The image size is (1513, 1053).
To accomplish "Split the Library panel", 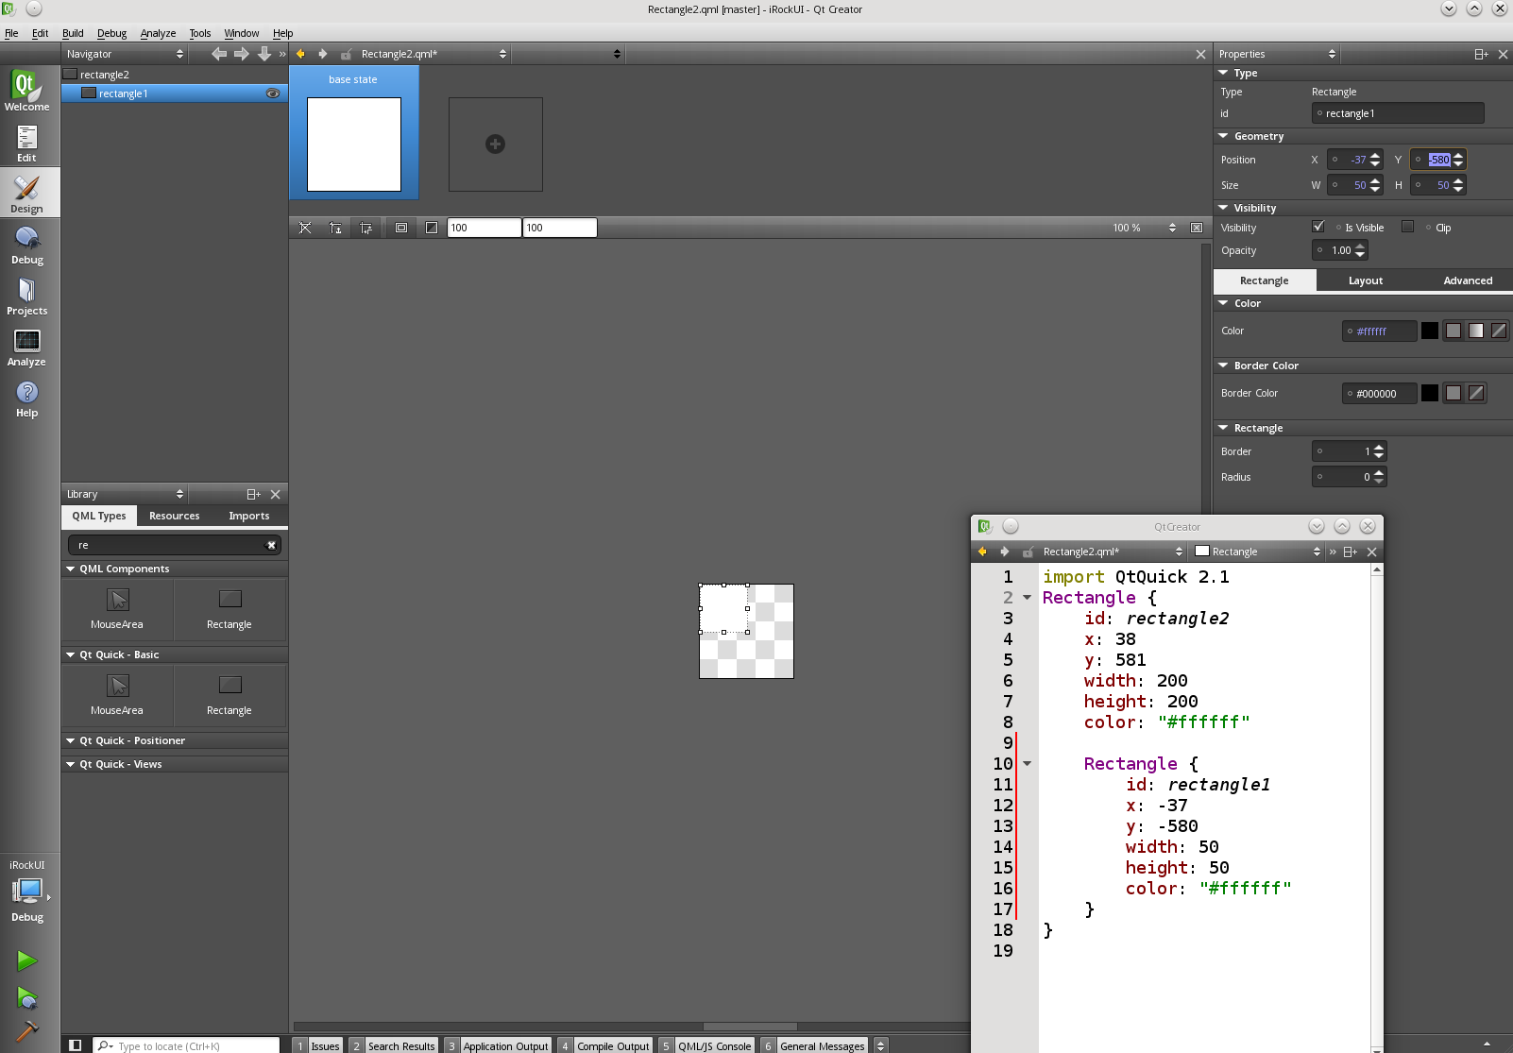I will (253, 494).
